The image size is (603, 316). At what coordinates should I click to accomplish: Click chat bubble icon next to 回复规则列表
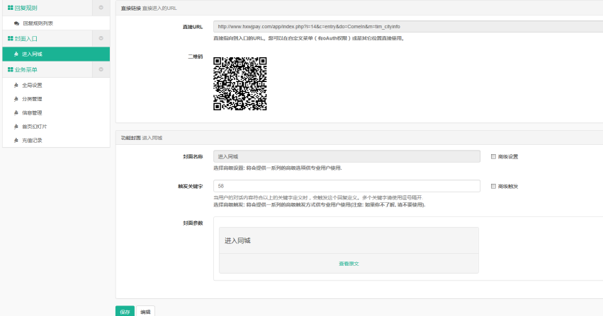tap(16, 23)
